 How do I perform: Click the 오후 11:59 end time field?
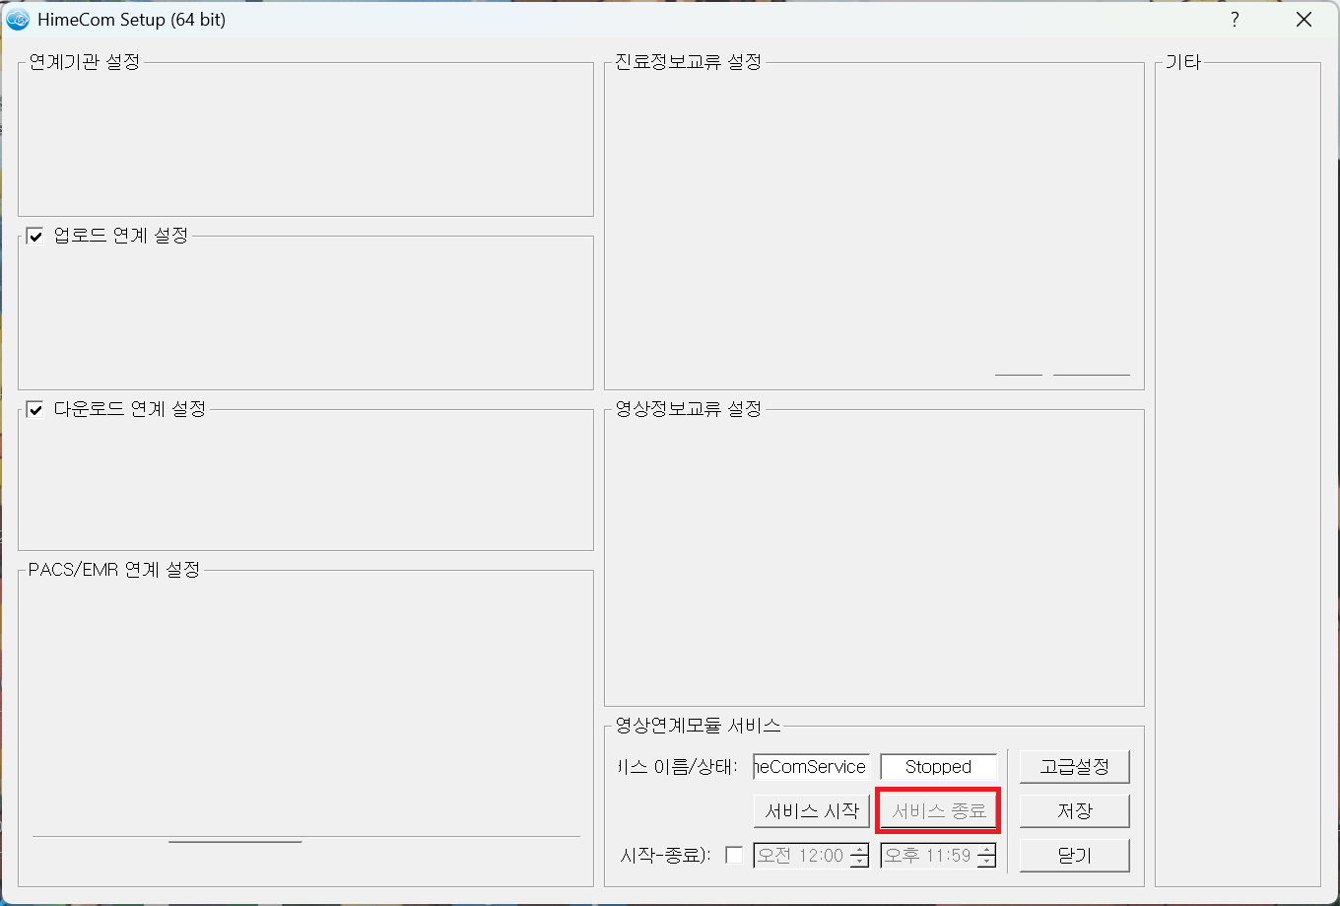927,856
